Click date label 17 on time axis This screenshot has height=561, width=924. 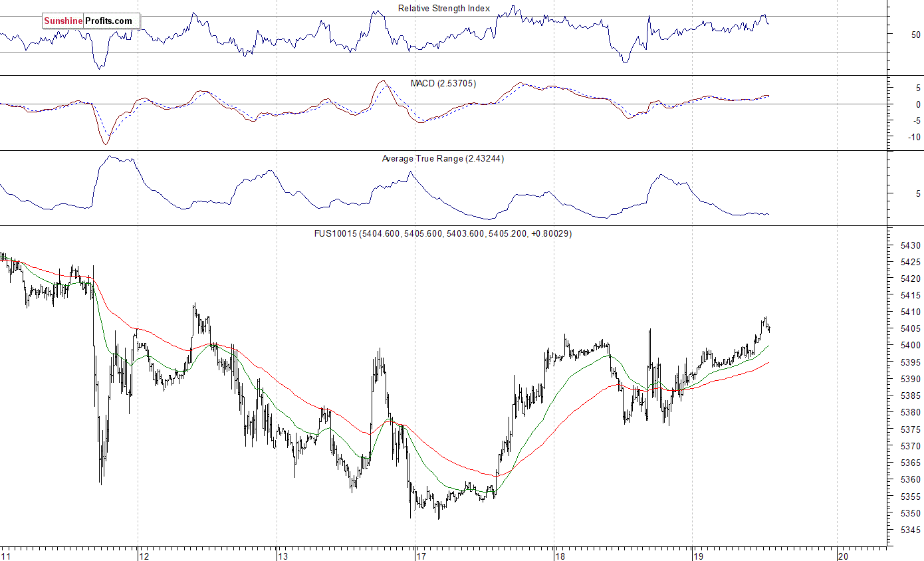click(421, 555)
